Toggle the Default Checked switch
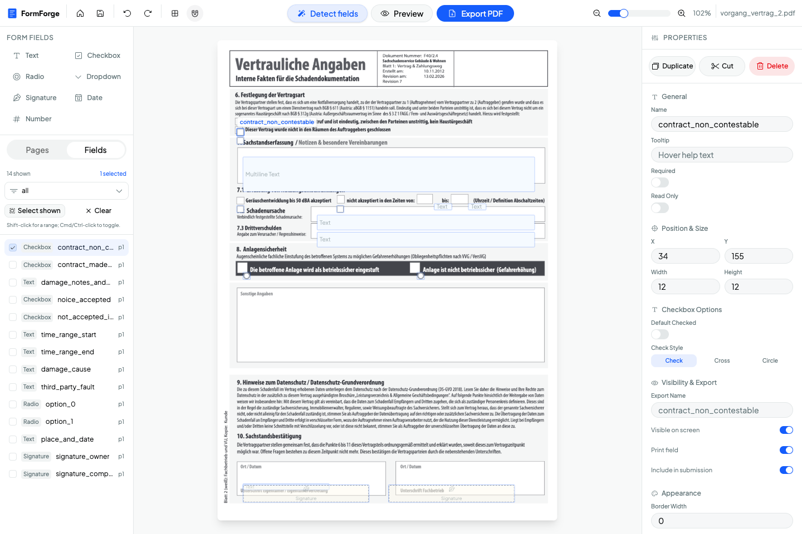802x534 pixels. [x=660, y=334]
